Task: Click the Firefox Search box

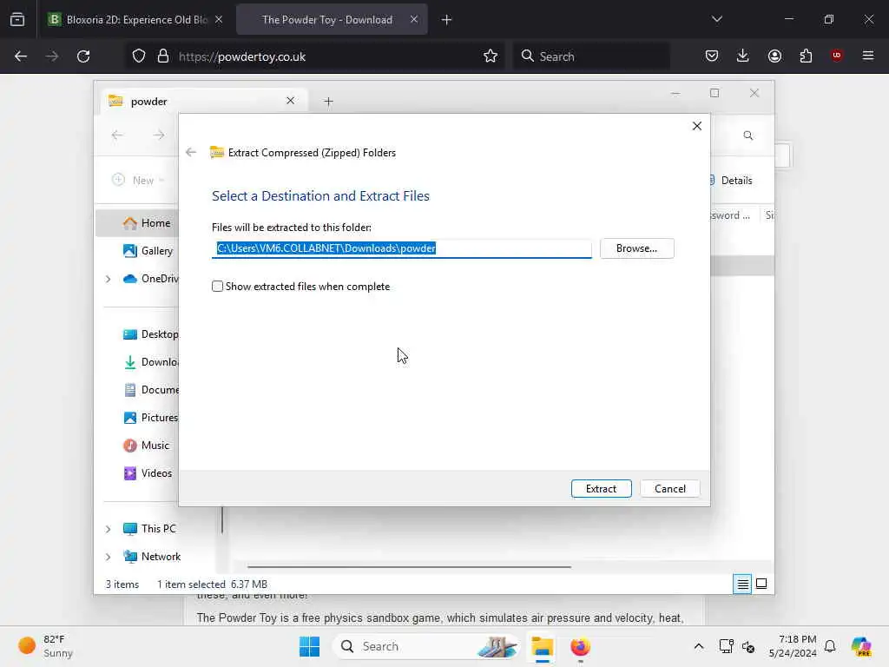Action: point(591,56)
